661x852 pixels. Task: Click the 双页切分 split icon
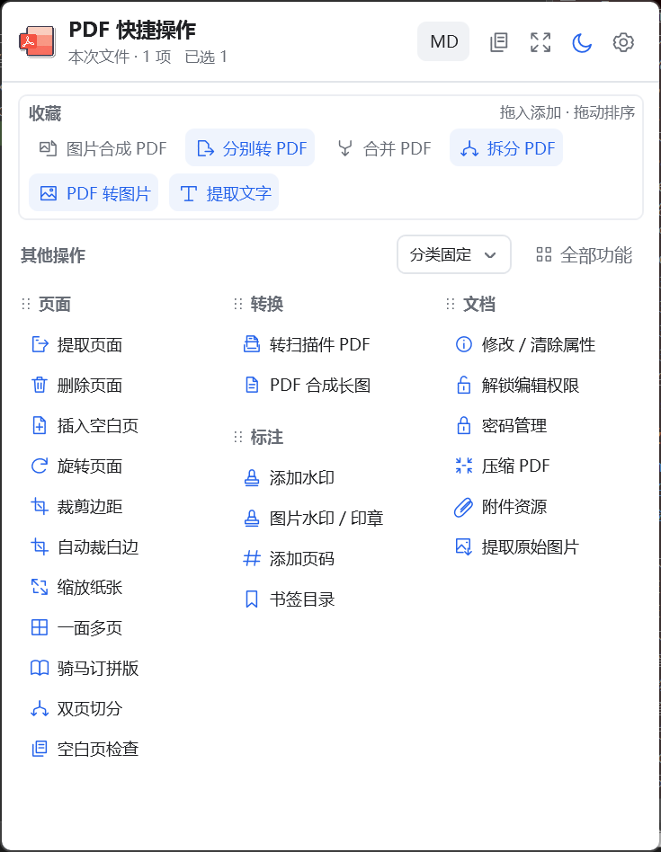40,708
